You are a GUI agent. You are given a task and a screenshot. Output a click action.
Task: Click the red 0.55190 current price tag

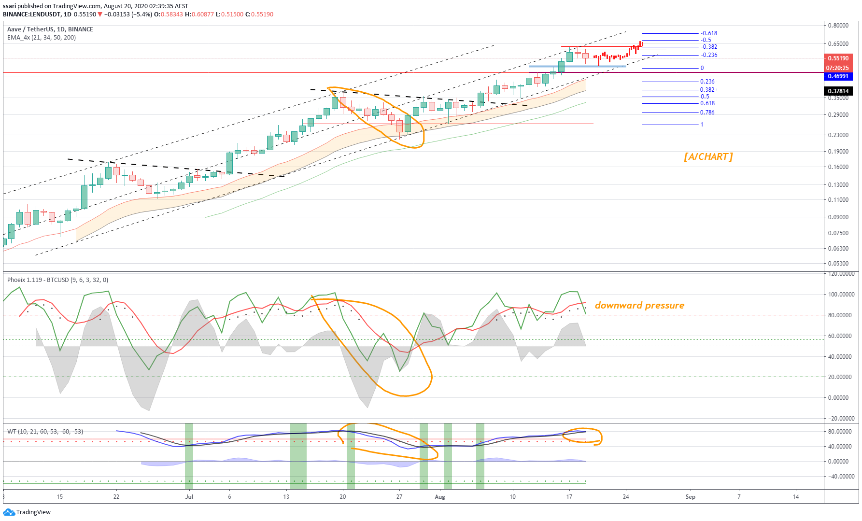point(838,58)
